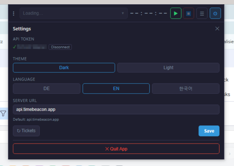Click the vertical three-dot handle icon
Image resolution: width=234 pixels, height=166 pixels.
coord(14,14)
